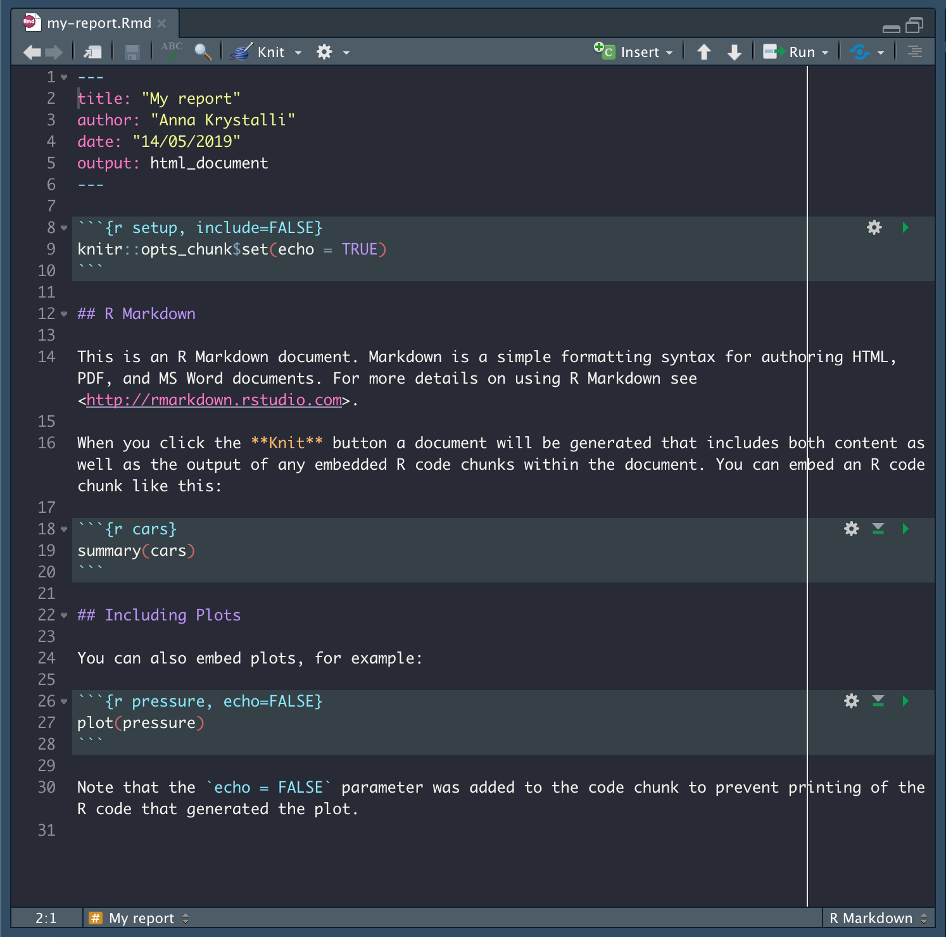Viewport: 946px width, 937px height.
Task: Expand the settings gear dropdown arrow
Action: (x=346, y=53)
